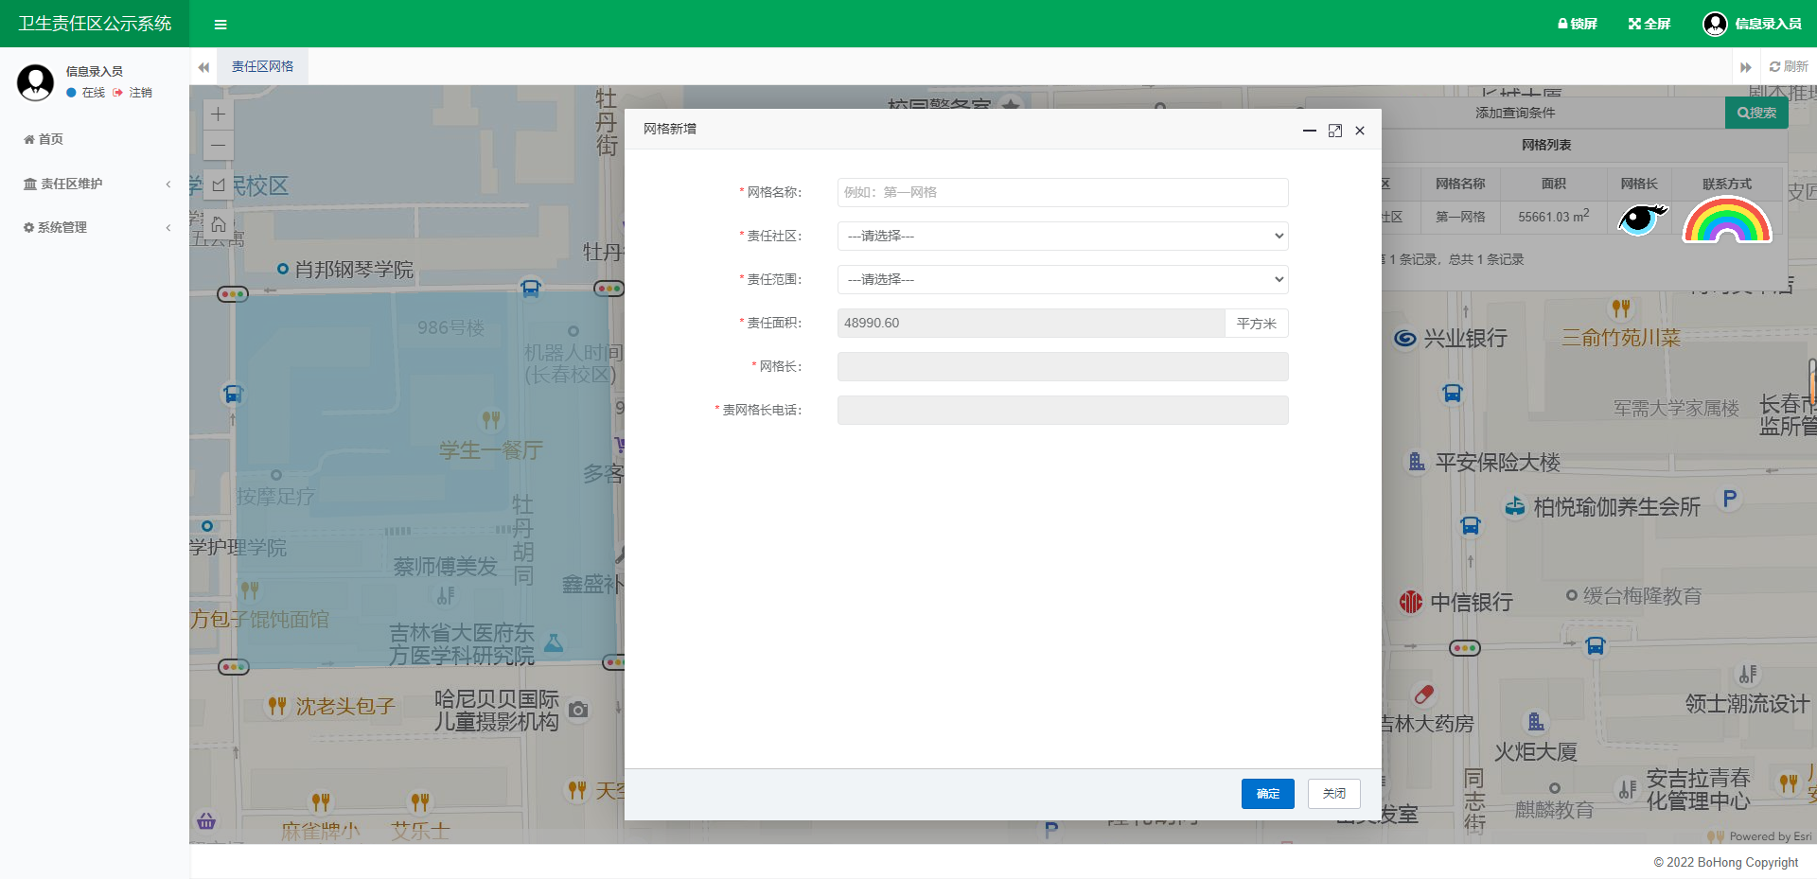Click the sidebar profile avatar picture

point(36,82)
